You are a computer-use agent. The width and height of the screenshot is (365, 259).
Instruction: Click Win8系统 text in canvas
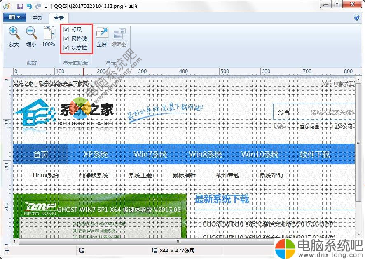coord(205,154)
